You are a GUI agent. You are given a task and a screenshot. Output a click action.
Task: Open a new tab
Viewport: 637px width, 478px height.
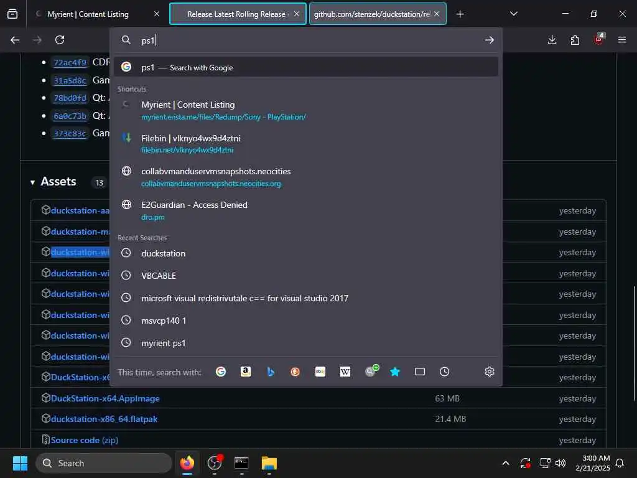pos(460,14)
